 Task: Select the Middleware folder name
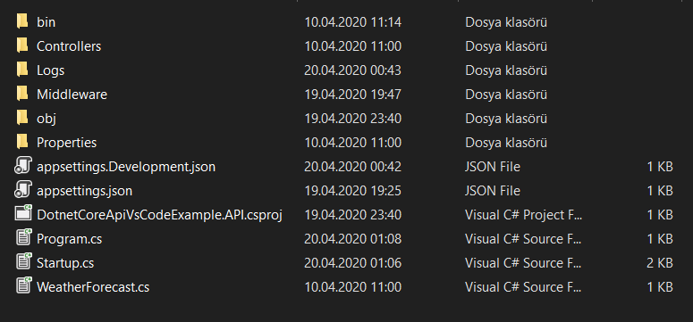72,95
